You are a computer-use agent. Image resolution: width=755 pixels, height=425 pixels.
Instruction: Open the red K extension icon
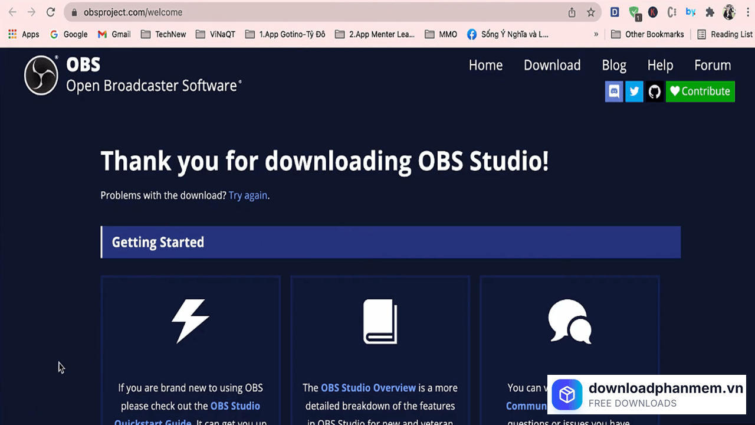[653, 12]
